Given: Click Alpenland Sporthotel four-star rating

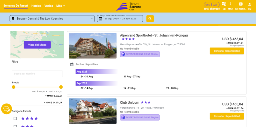Looking at the screenshot, I should click(x=128, y=39).
